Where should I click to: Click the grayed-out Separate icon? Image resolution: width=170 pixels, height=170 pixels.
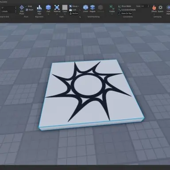click(100, 8)
